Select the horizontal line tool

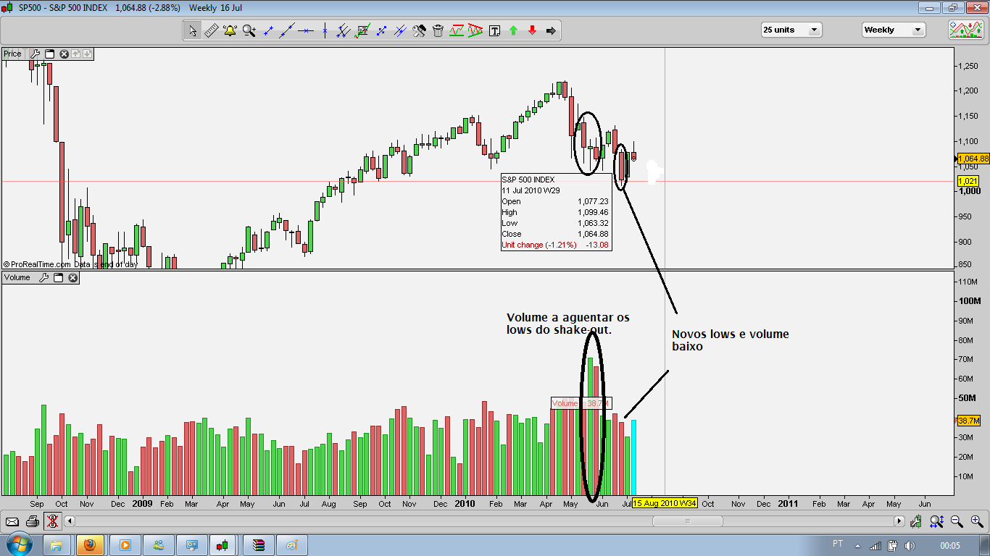[x=306, y=30]
